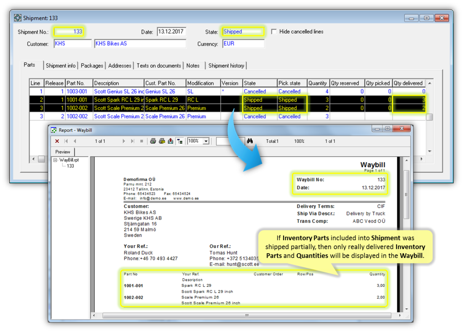
Task: Click the print report icon
Action: 153,141
